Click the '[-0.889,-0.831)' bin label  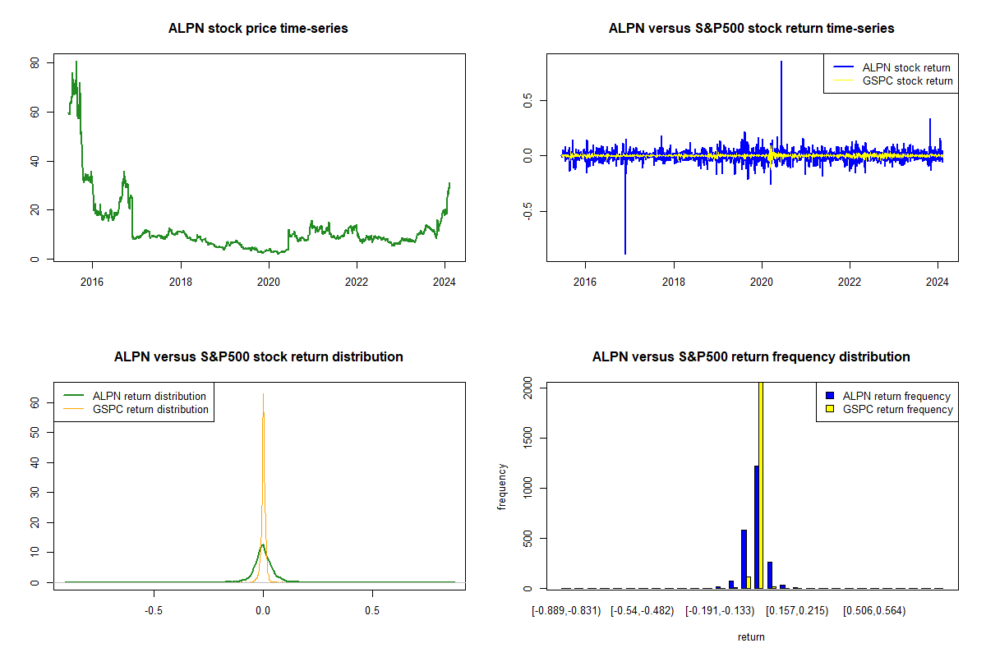pyautogui.click(x=567, y=610)
